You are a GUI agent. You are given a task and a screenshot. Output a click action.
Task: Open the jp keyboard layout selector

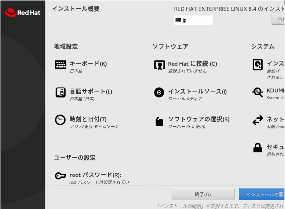(x=193, y=20)
